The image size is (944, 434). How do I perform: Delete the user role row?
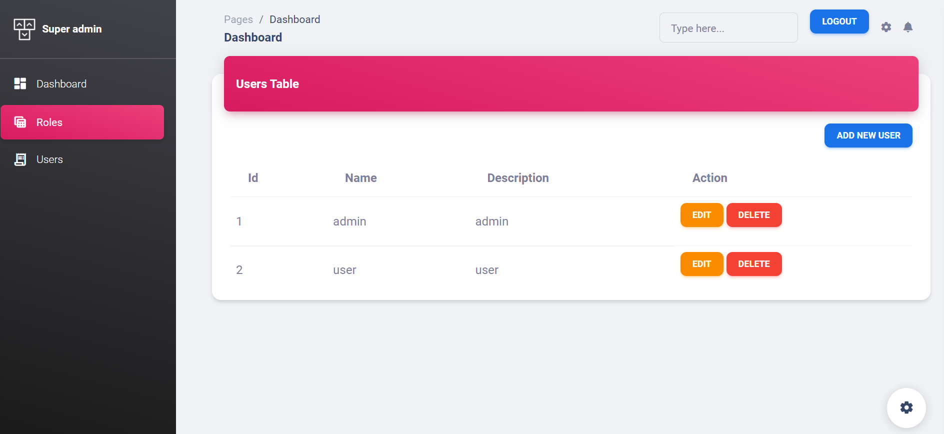753,264
